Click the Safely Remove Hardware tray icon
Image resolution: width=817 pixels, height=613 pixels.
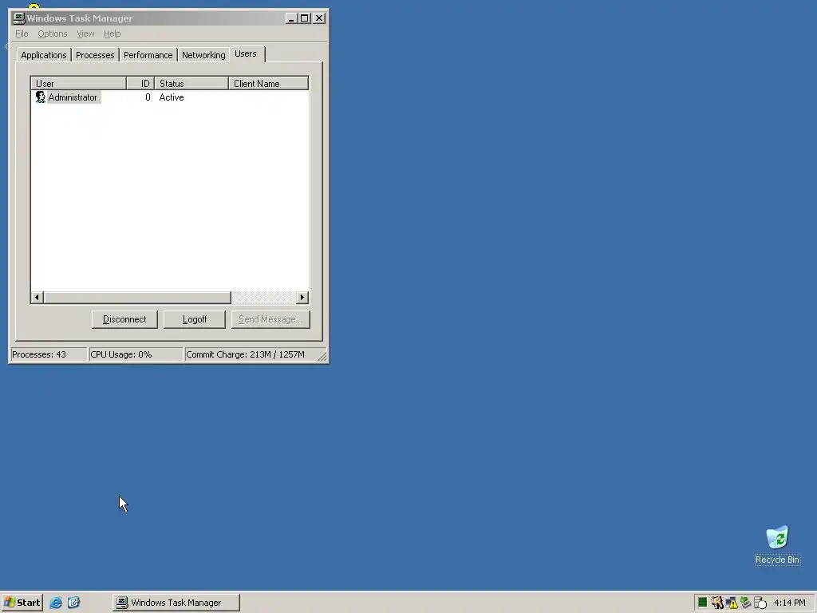[x=746, y=603]
